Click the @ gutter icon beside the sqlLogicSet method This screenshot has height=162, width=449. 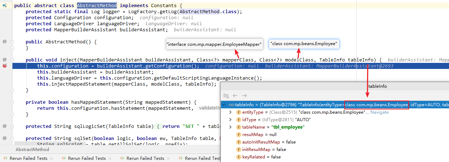pos(5,126)
